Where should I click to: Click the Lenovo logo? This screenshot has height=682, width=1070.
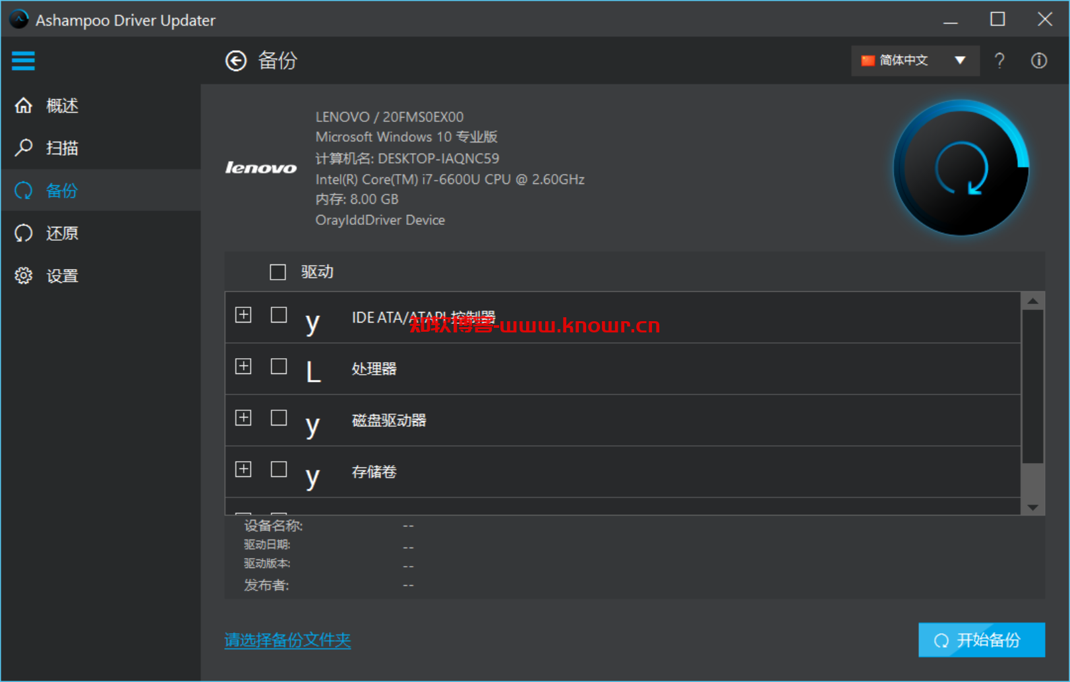tap(261, 168)
